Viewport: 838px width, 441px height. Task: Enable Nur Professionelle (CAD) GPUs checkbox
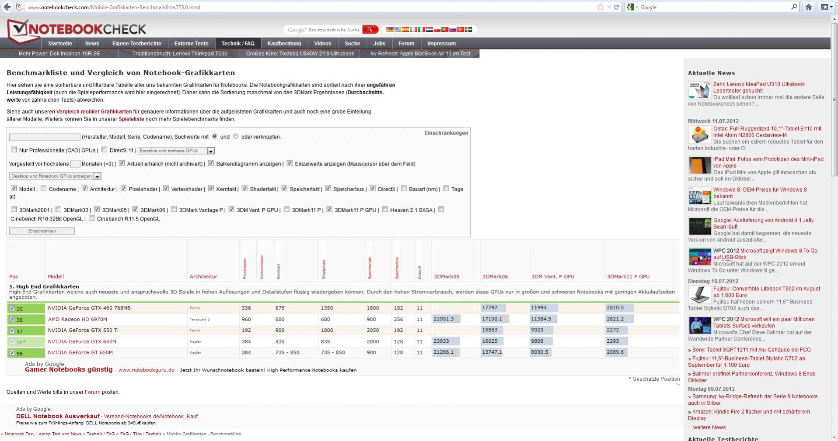14,150
